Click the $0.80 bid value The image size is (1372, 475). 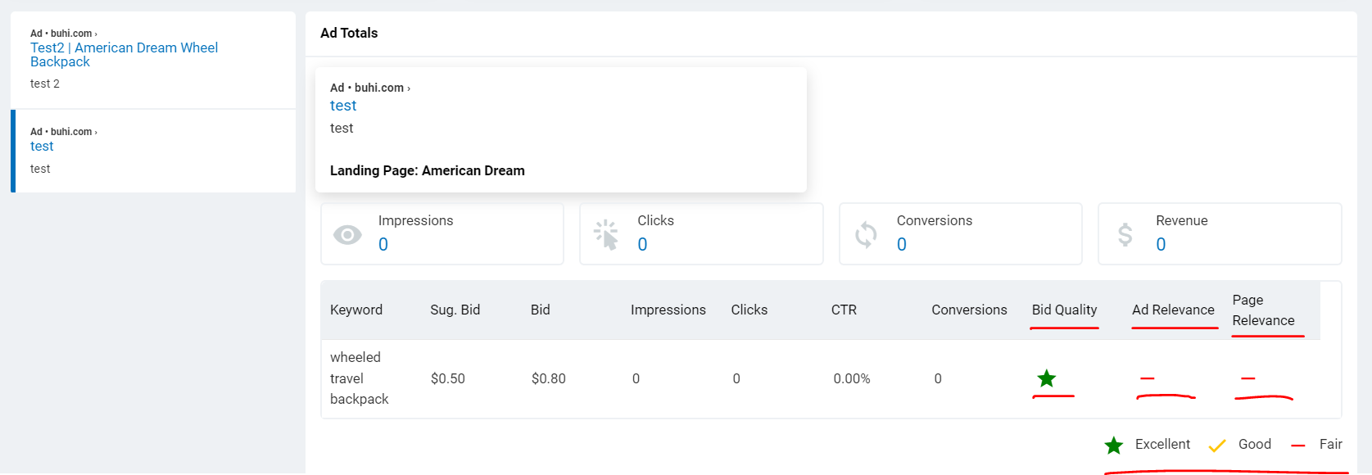click(x=548, y=378)
